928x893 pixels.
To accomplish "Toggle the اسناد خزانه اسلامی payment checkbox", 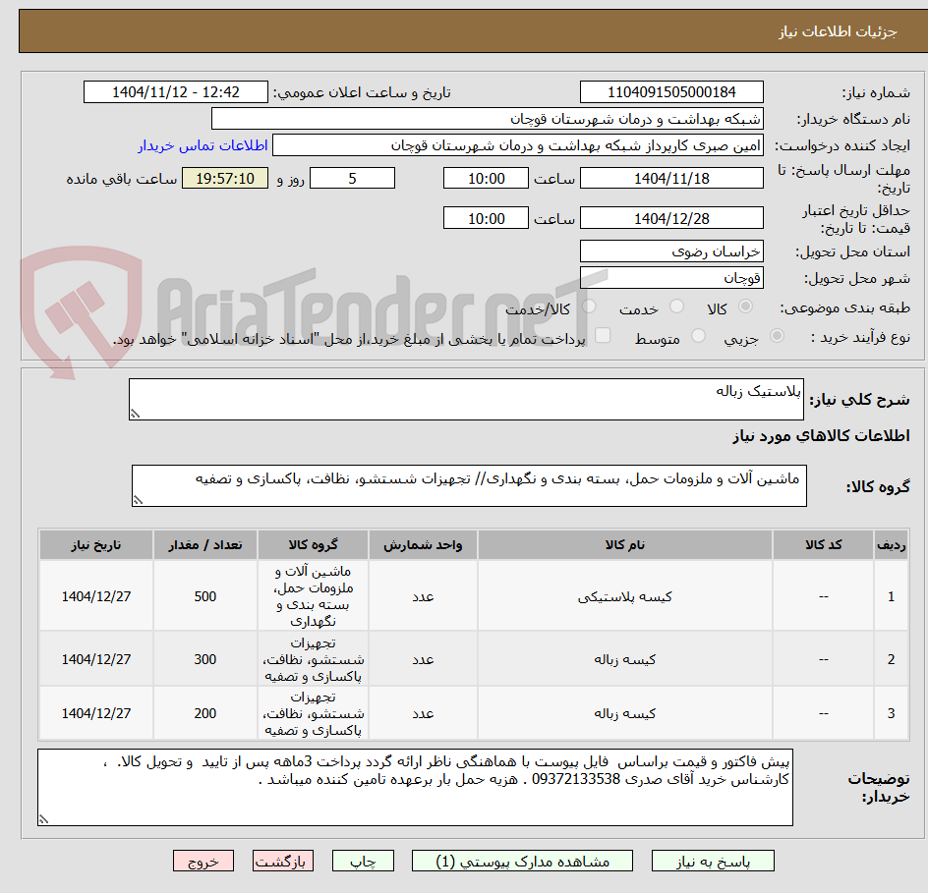I will pos(603,335).
